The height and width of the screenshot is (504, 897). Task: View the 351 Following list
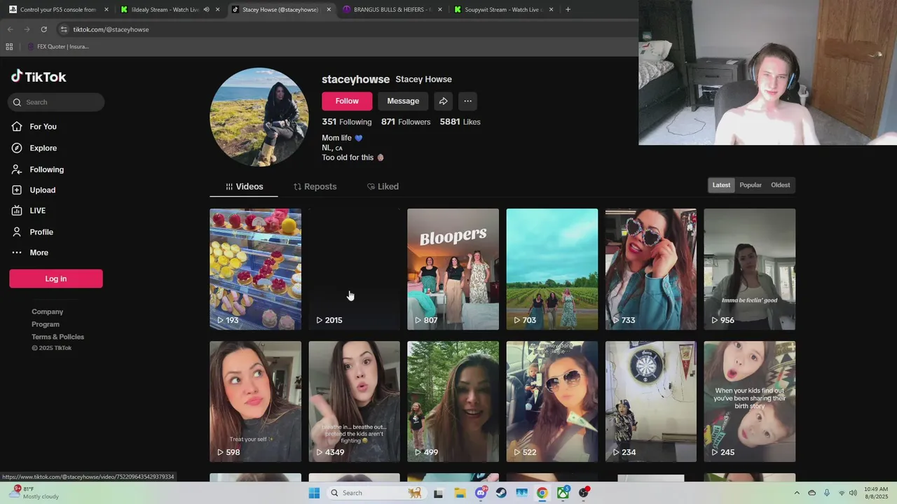347,122
